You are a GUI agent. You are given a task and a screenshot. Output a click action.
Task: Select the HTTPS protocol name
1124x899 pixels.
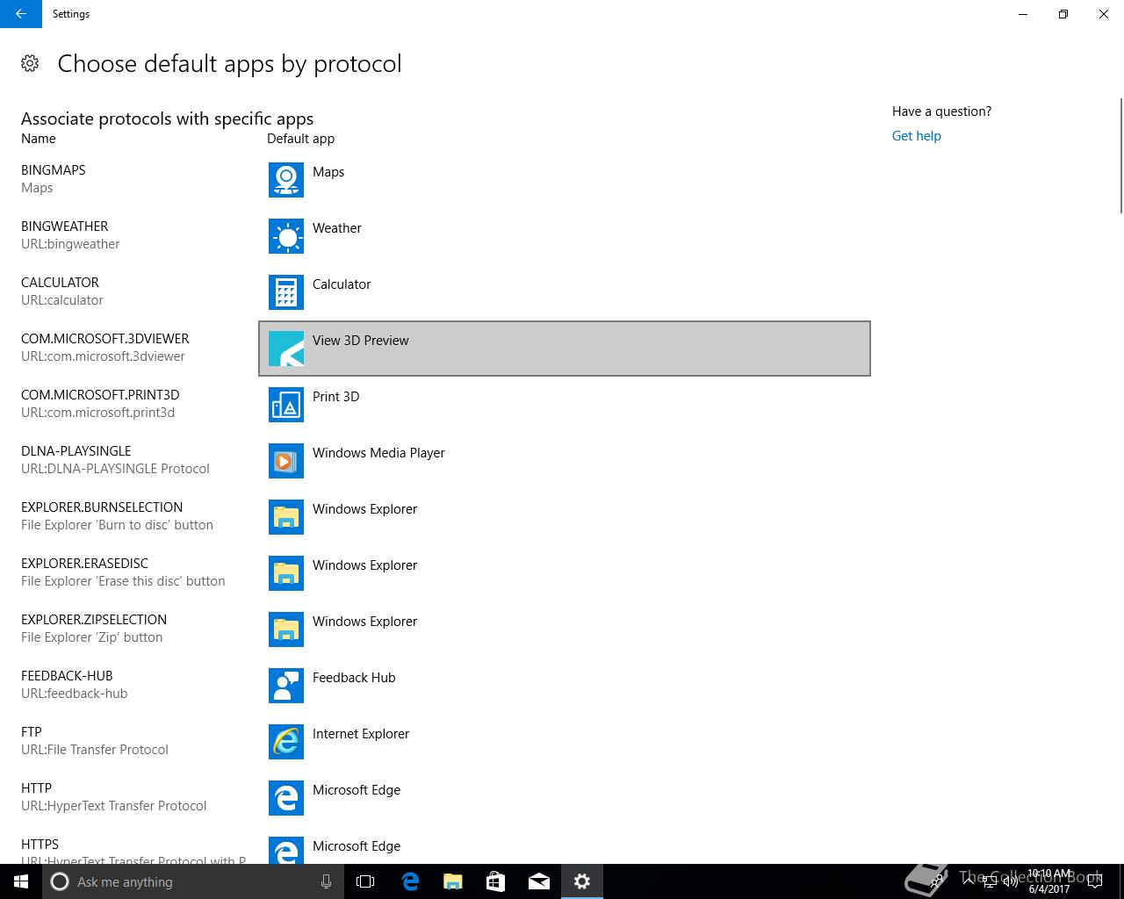pos(40,845)
